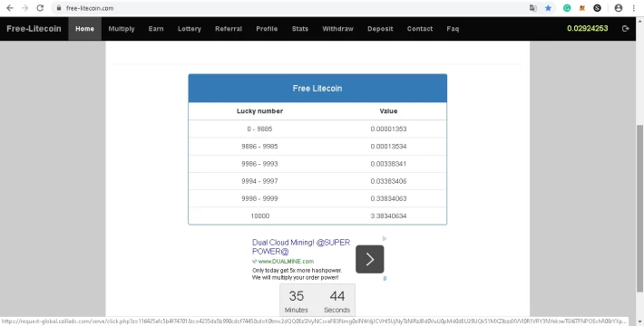This screenshot has height=326, width=644.
Task: Click the small ad provider icon below AdChoices
Action: (x=385, y=278)
